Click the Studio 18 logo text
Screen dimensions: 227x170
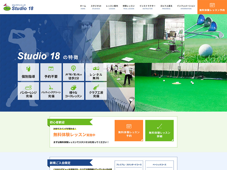tap(22, 8)
